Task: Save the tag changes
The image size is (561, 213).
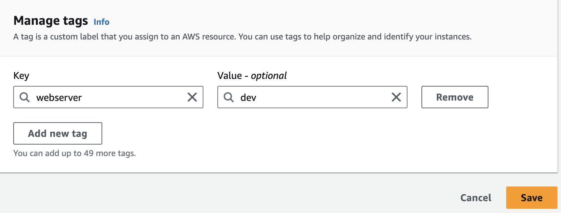Action: coord(531,197)
